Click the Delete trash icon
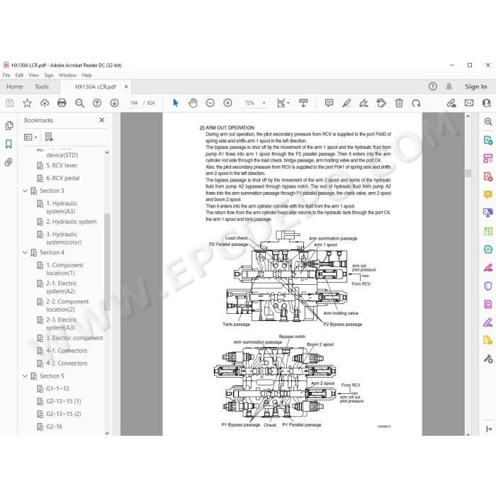The height and width of the screenshot is (496, 496). click(399, 103)
